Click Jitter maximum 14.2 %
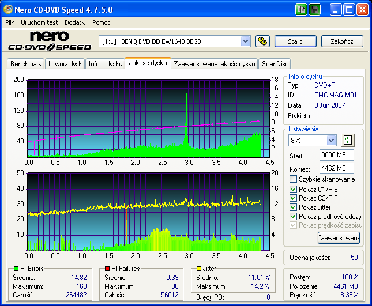 pos(260,286)
